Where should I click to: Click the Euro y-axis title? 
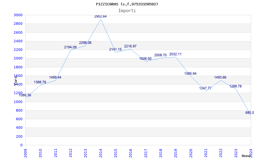pos(16,81)
